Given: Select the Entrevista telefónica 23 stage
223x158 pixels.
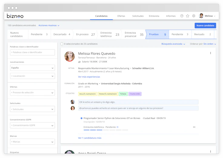Looking at the screenshot, I should coord(110,34).
